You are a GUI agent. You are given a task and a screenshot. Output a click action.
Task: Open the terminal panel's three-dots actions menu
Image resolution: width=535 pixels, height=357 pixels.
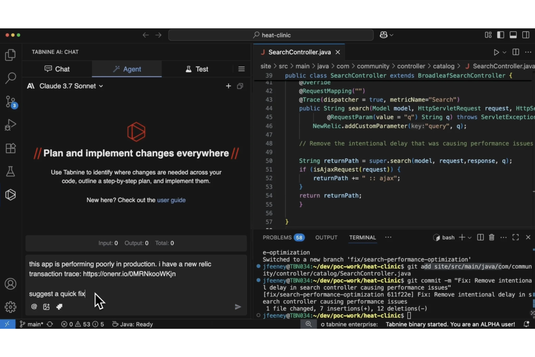pyautogui.click(x=504, y=237)
